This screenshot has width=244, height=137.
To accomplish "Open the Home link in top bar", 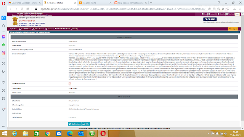I will tap(204, 14).
